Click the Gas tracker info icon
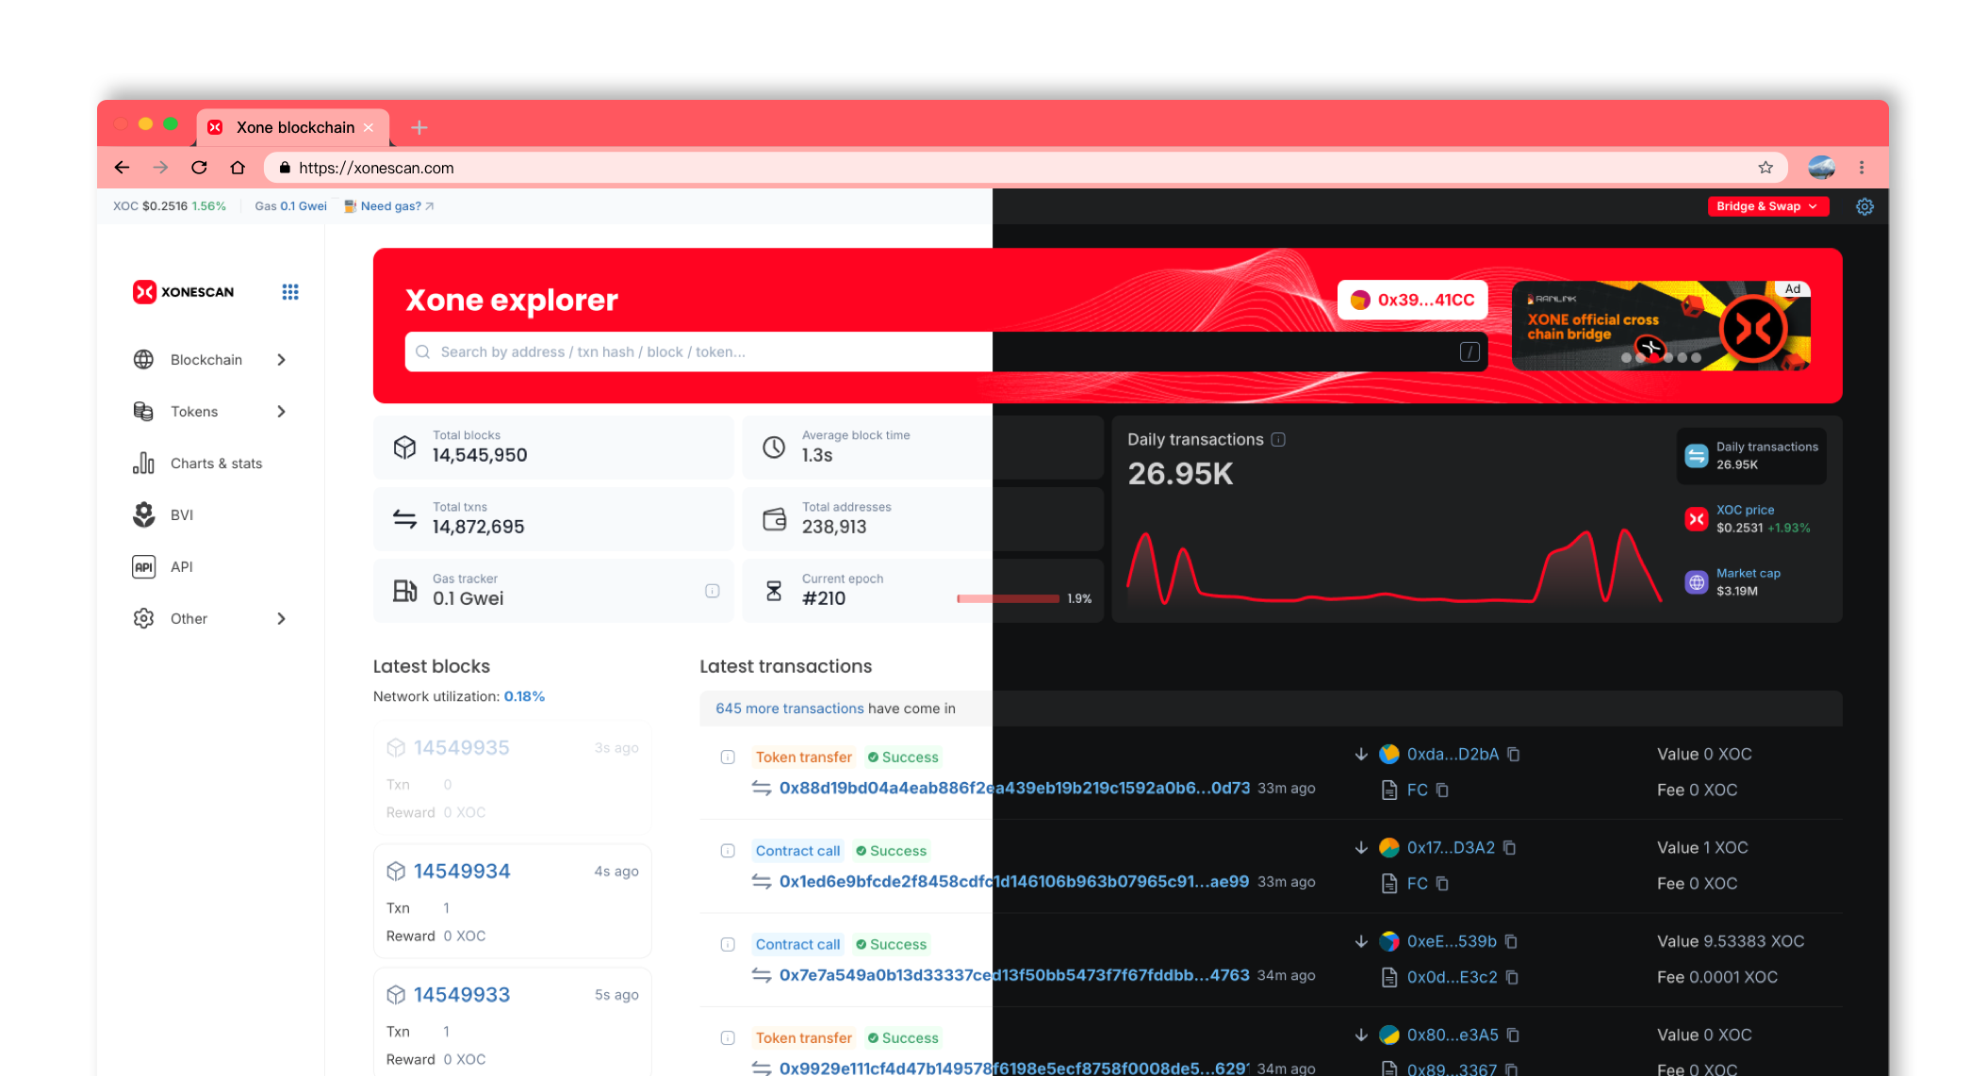The width and height of the screenshot is (1987, 1076). pos(713,591)
